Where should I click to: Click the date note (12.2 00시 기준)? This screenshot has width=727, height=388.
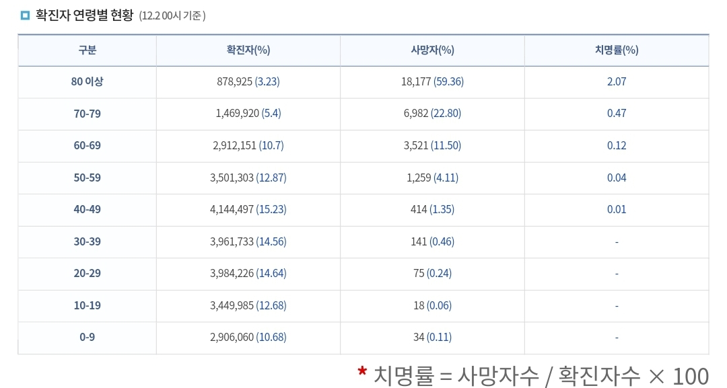pyautogui.click(x=172, y=15)
